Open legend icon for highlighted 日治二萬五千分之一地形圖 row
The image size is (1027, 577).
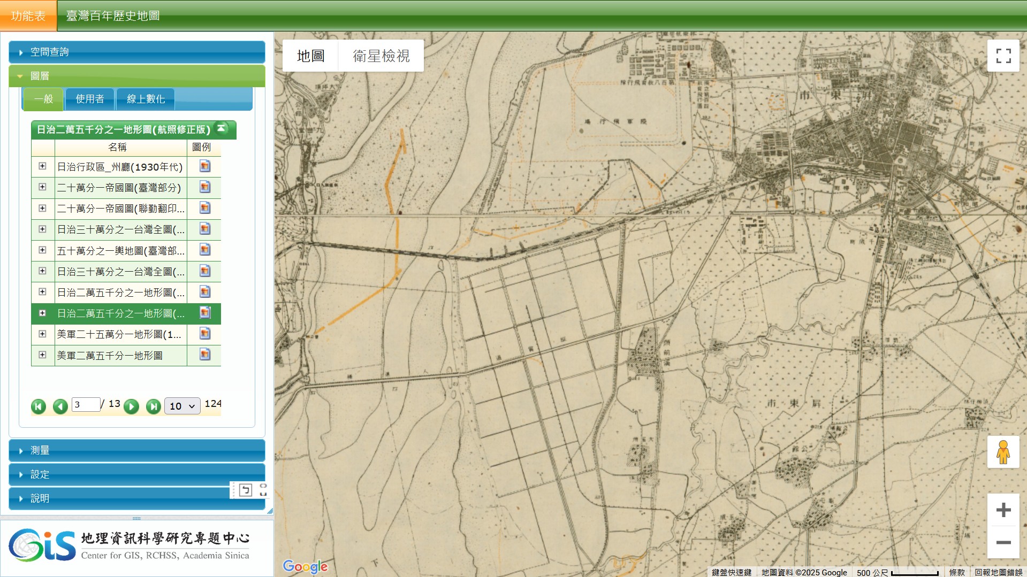tap(204, 313)
